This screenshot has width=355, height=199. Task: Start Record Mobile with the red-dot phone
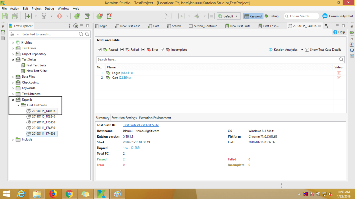[x=110, y=16]
